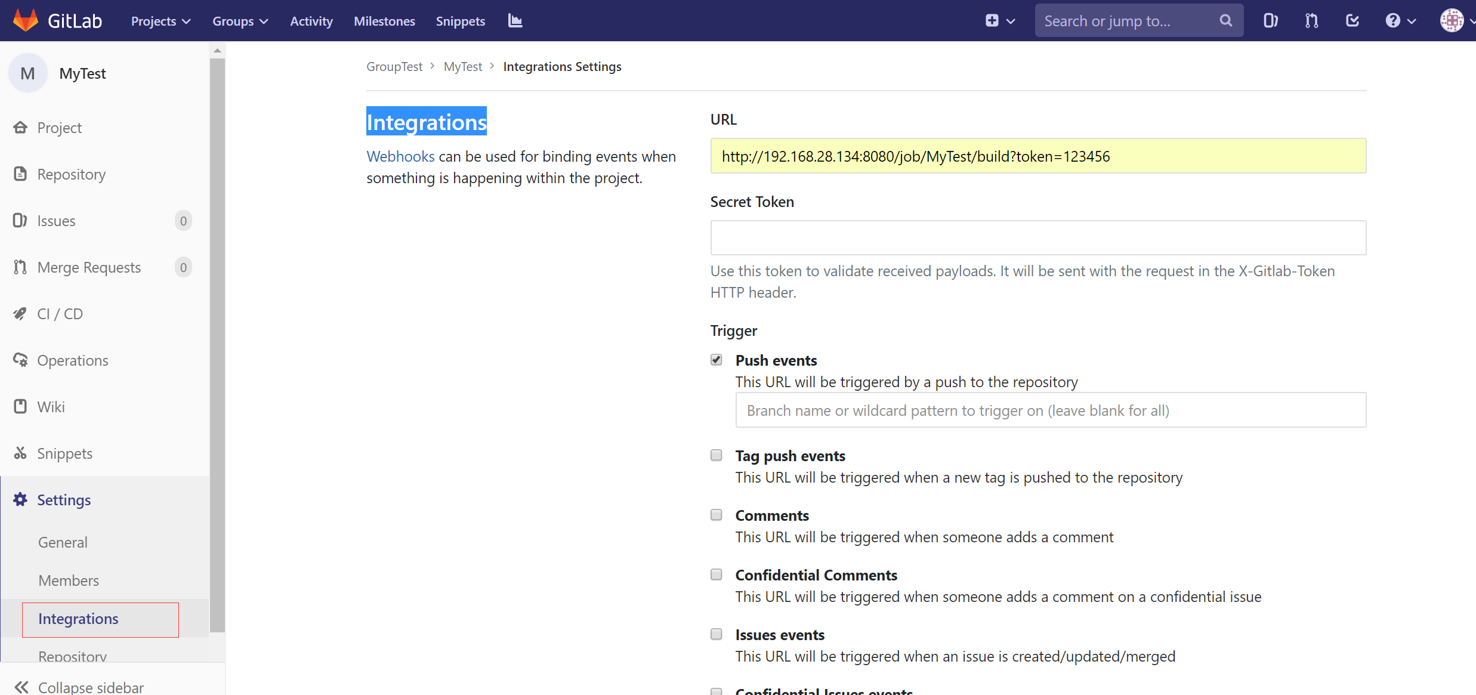The width and height of the screenshot is (1476, 695).
Task: Click the Issues icon in sidebar
Action: (x=20, y=220)
